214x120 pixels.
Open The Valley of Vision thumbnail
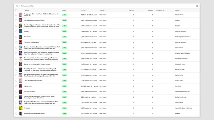[21, 70]
